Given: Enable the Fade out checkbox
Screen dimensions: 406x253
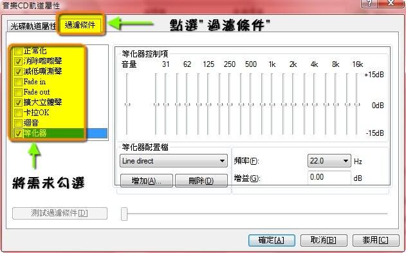Looking at the screenshot, I should [18, 92].
